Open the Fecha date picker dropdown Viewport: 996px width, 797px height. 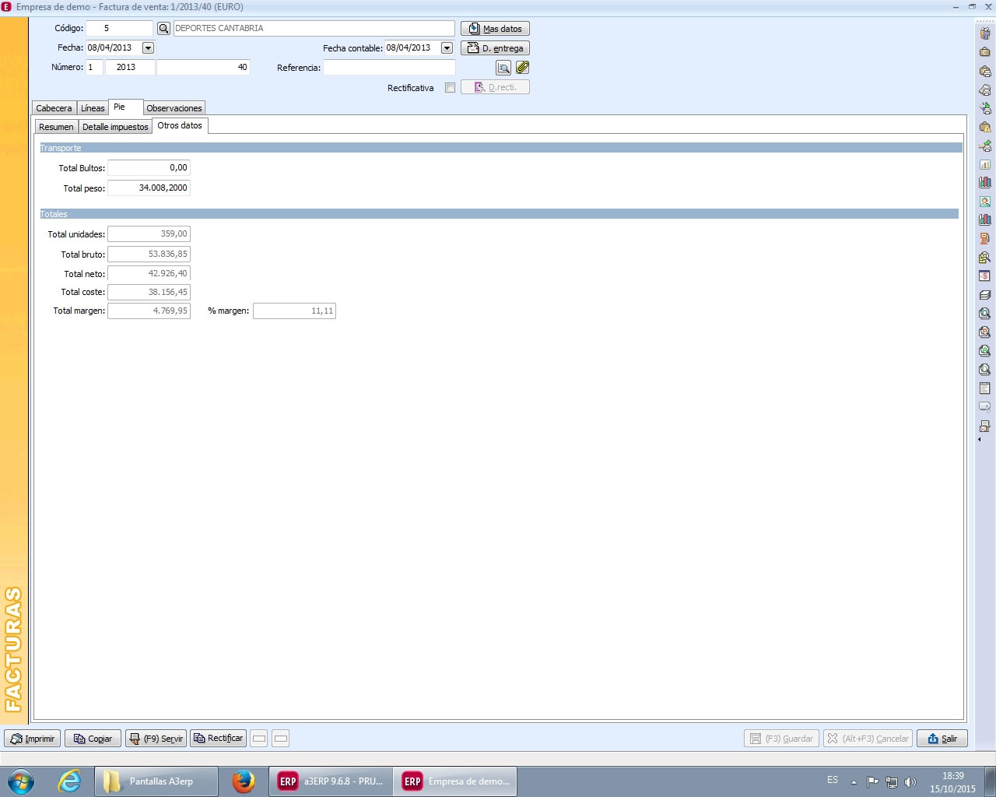point(148,48)
